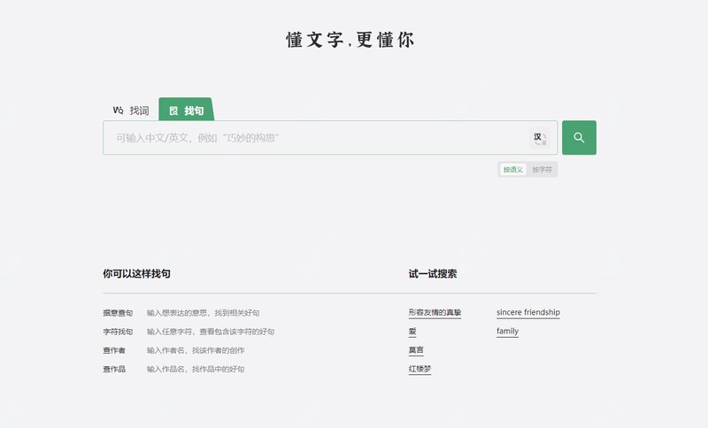Open the 爱 example search link
Viewport: 708px width, 428px height.
click(x=412, y=332)
